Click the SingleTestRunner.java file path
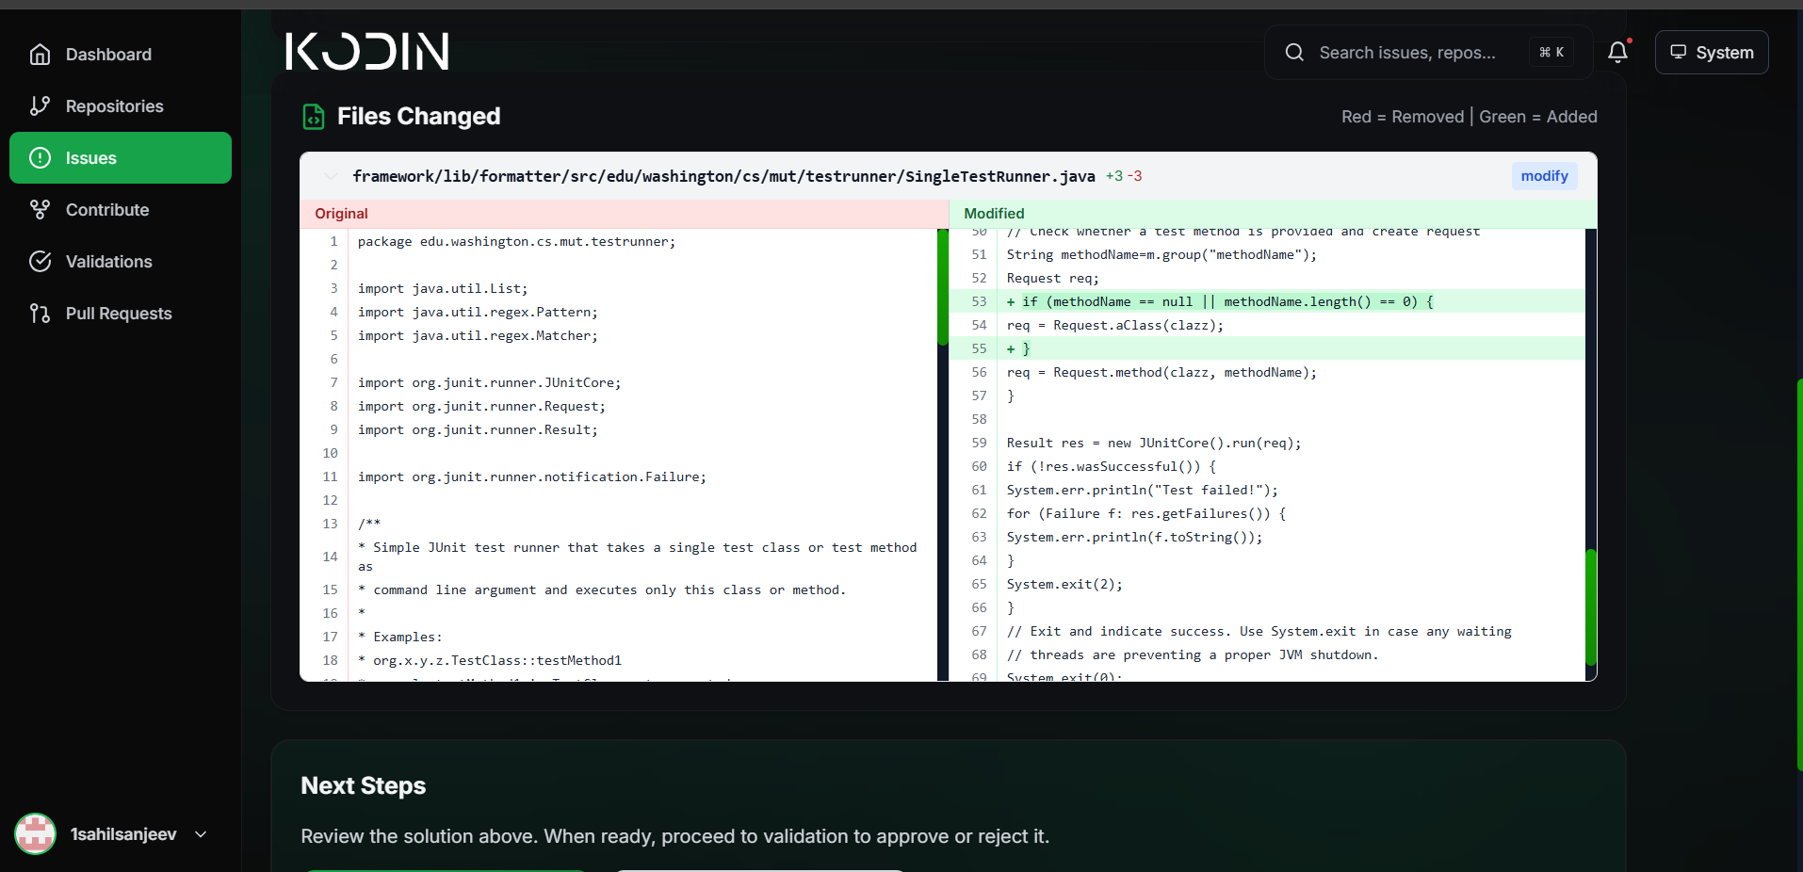 point(723,176)
